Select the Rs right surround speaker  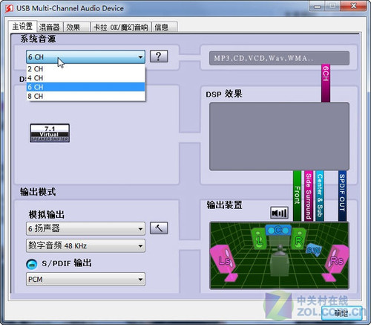[x=336, y=263]
